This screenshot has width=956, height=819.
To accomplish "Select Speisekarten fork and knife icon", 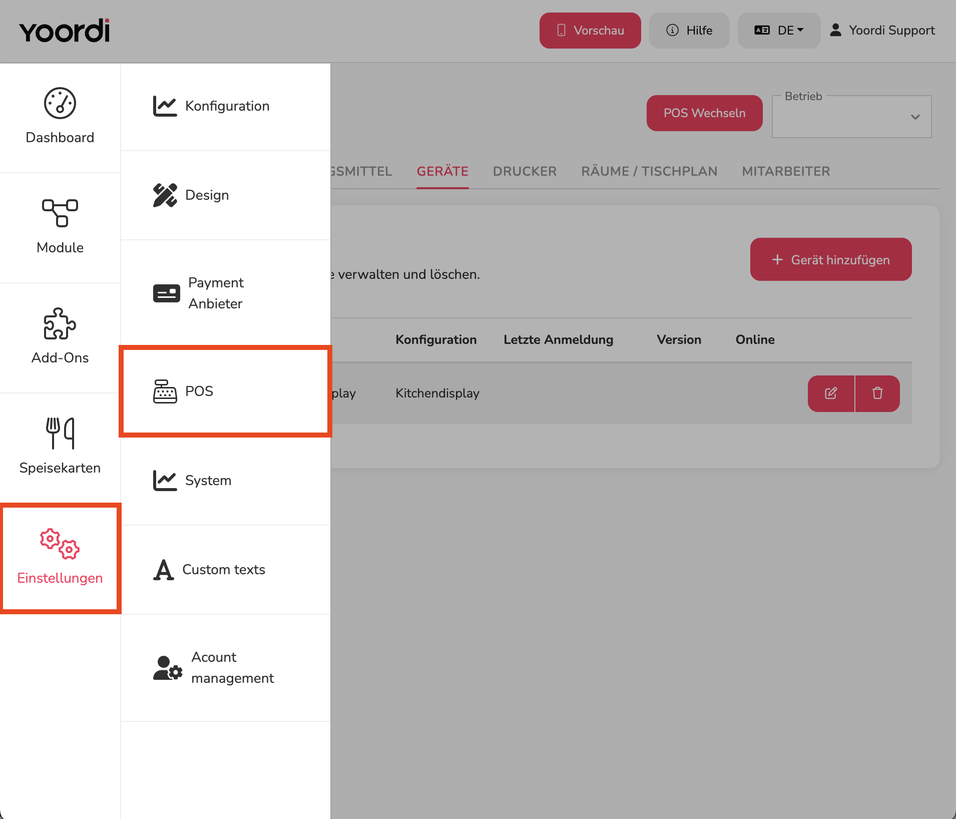I will point(60,433).
